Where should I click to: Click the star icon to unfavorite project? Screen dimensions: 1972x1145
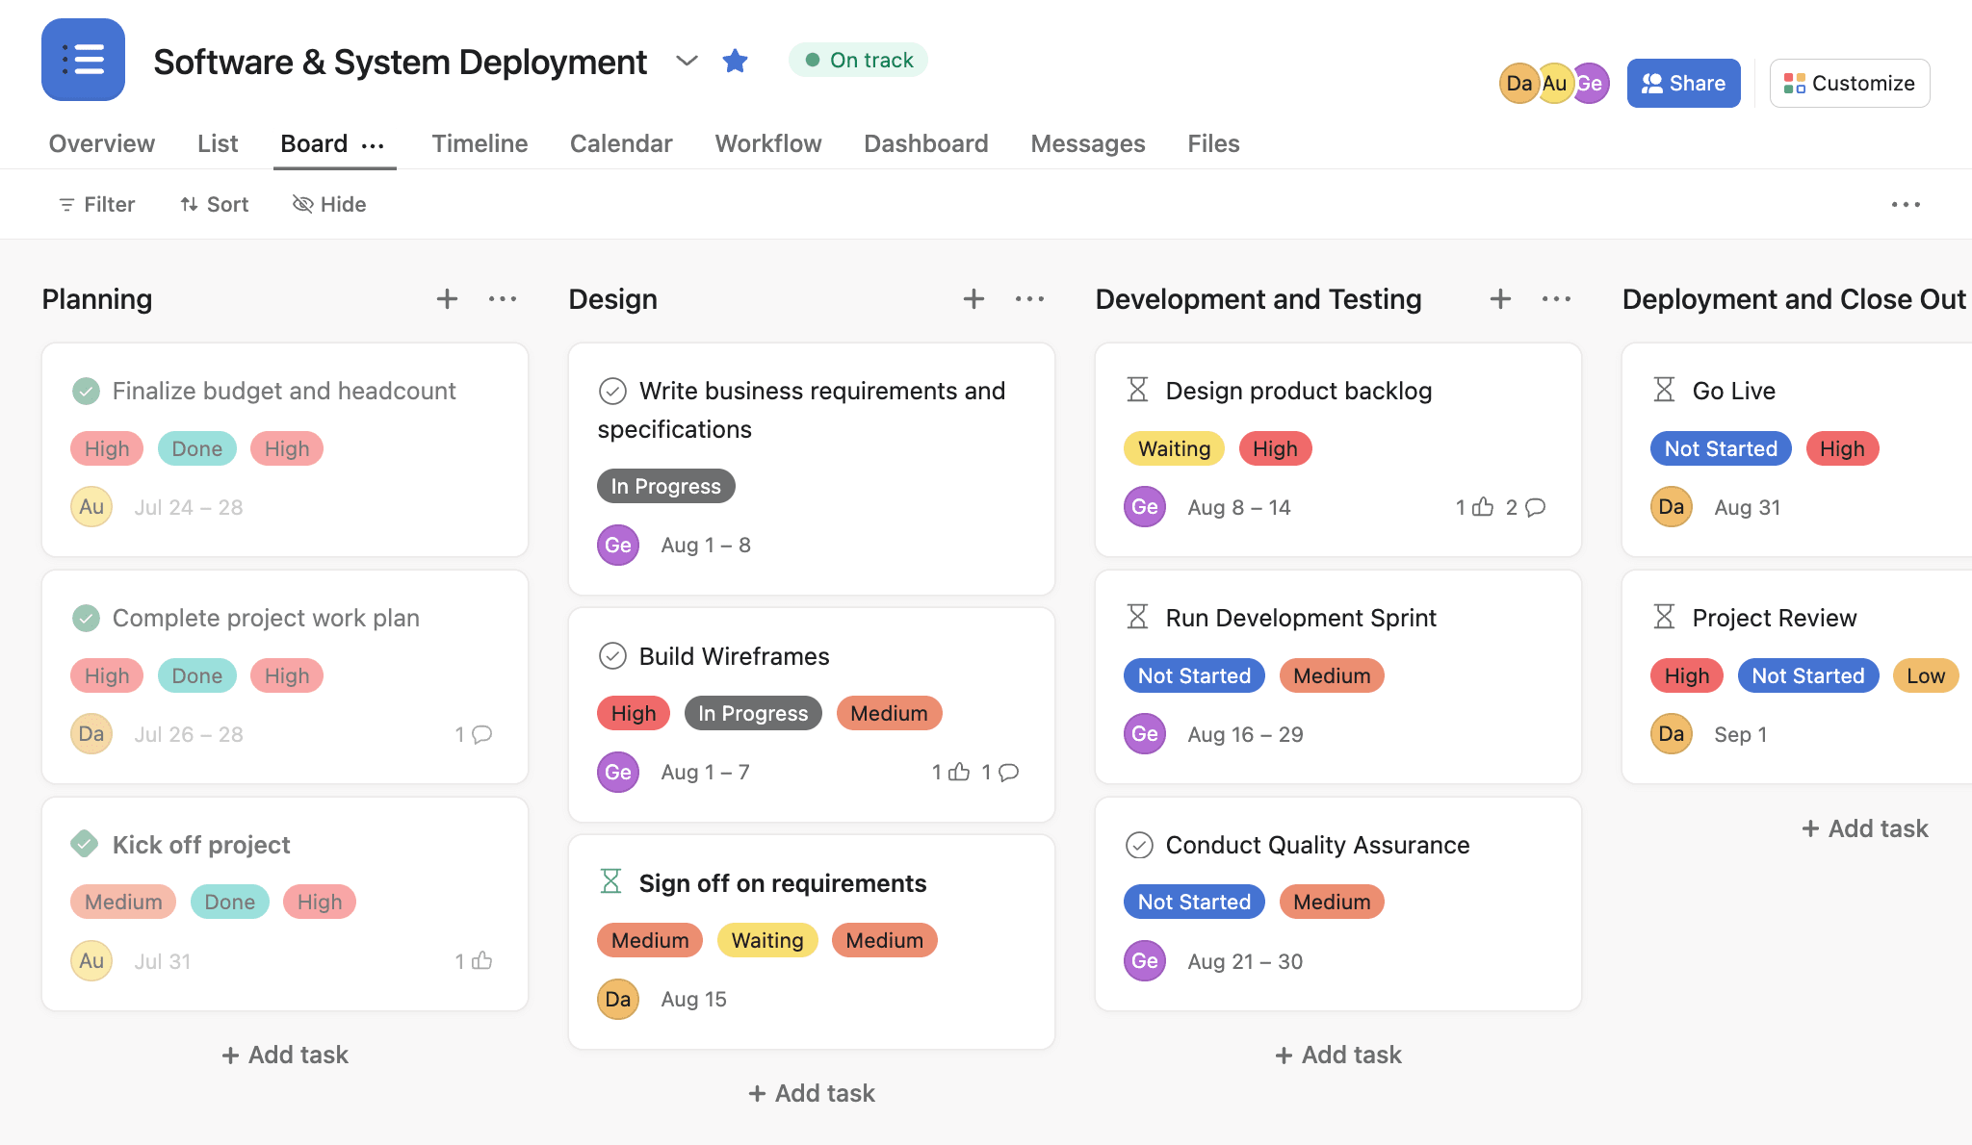[x=734, y=59]
